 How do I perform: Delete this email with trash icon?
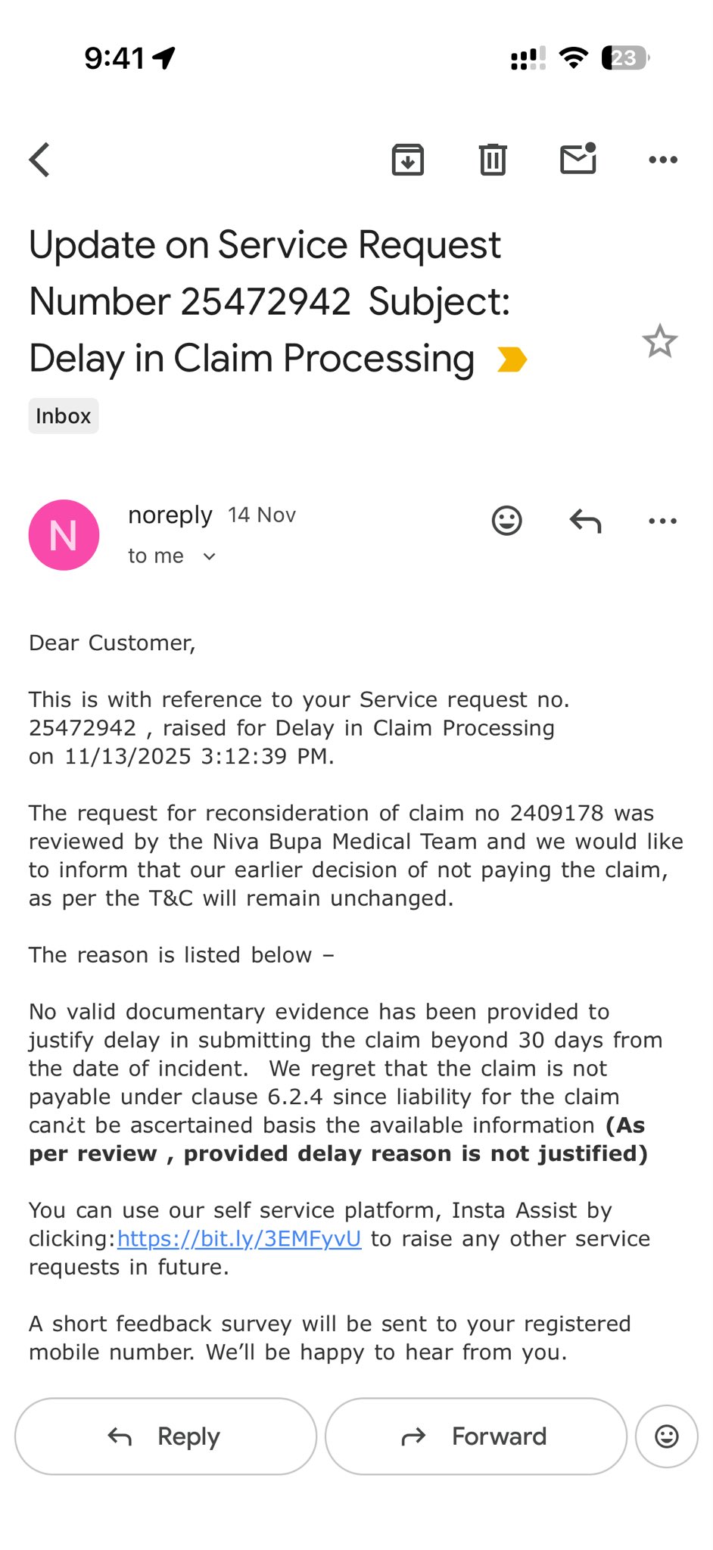click(493, 160)
